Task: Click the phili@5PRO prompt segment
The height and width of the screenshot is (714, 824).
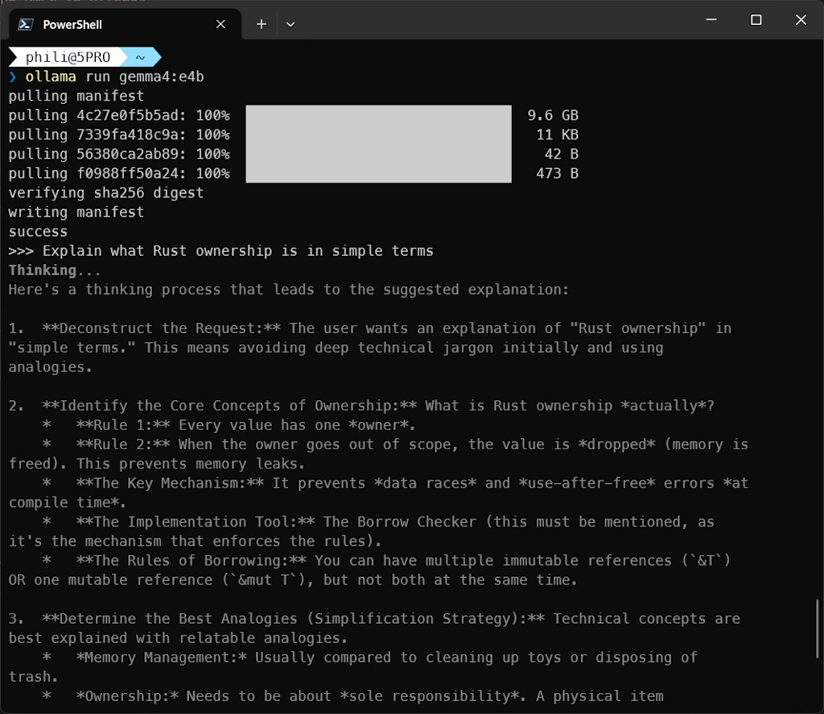Action: 68,57
